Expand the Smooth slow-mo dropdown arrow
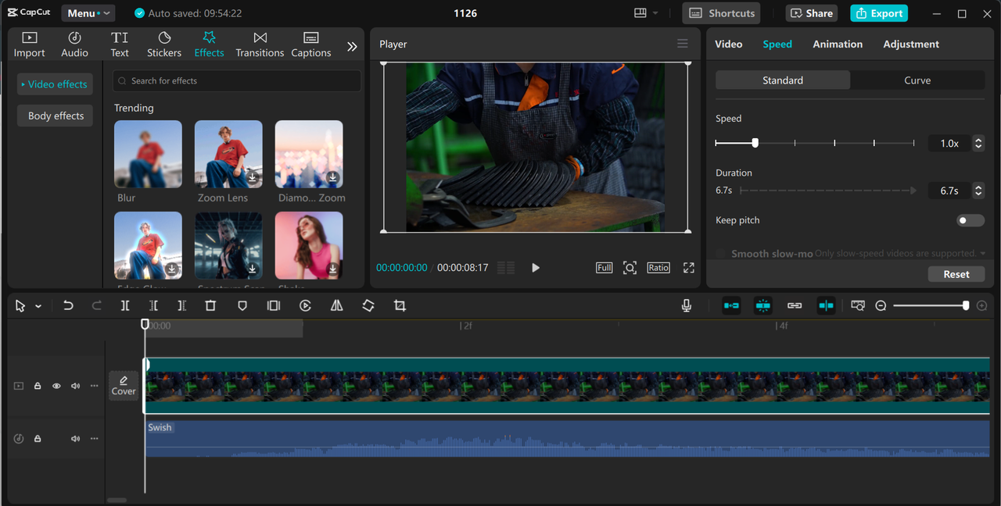This screenshot has height=506, width=1001. point(982,254)
